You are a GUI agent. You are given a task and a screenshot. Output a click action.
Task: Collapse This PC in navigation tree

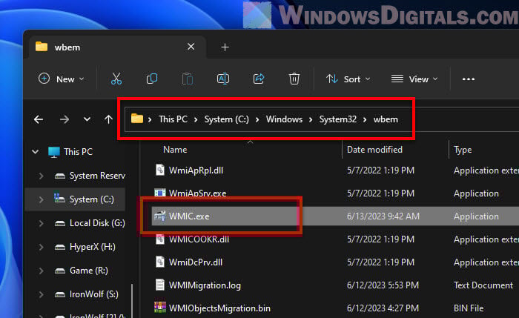tap(36, 152)
